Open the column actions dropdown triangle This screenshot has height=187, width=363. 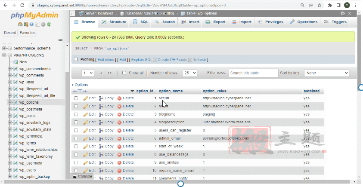click(132, 91)
